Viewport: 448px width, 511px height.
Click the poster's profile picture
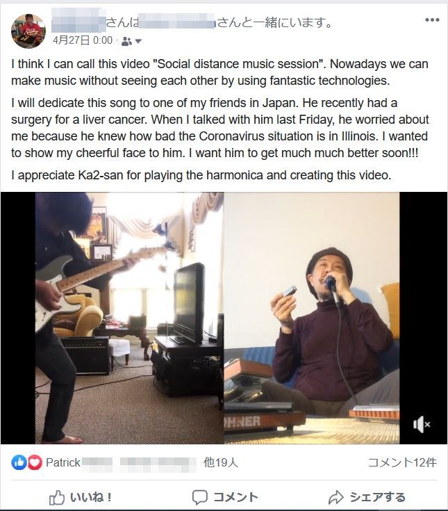28,31
